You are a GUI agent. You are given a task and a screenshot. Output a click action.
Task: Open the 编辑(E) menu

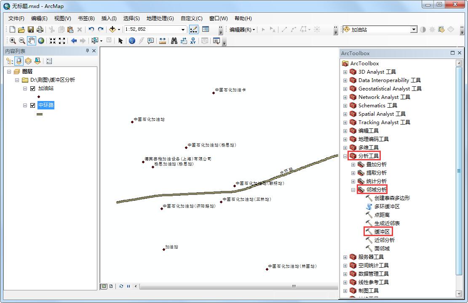pos(39,18)
